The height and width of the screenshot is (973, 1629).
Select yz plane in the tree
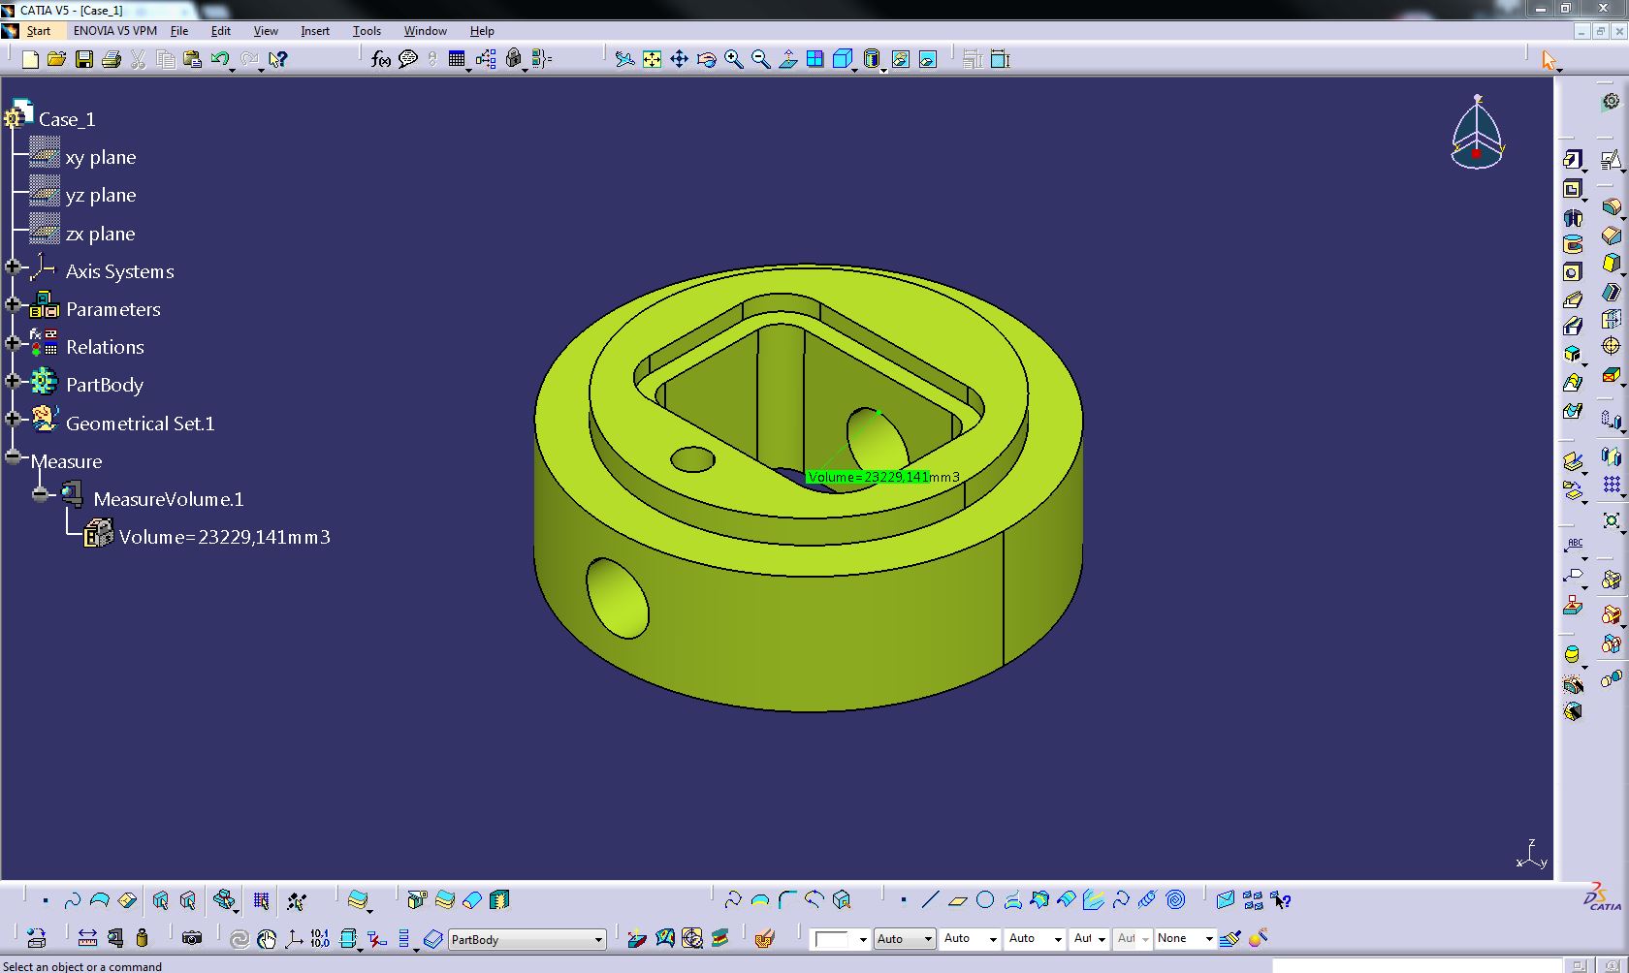click(x=101, y=195)
